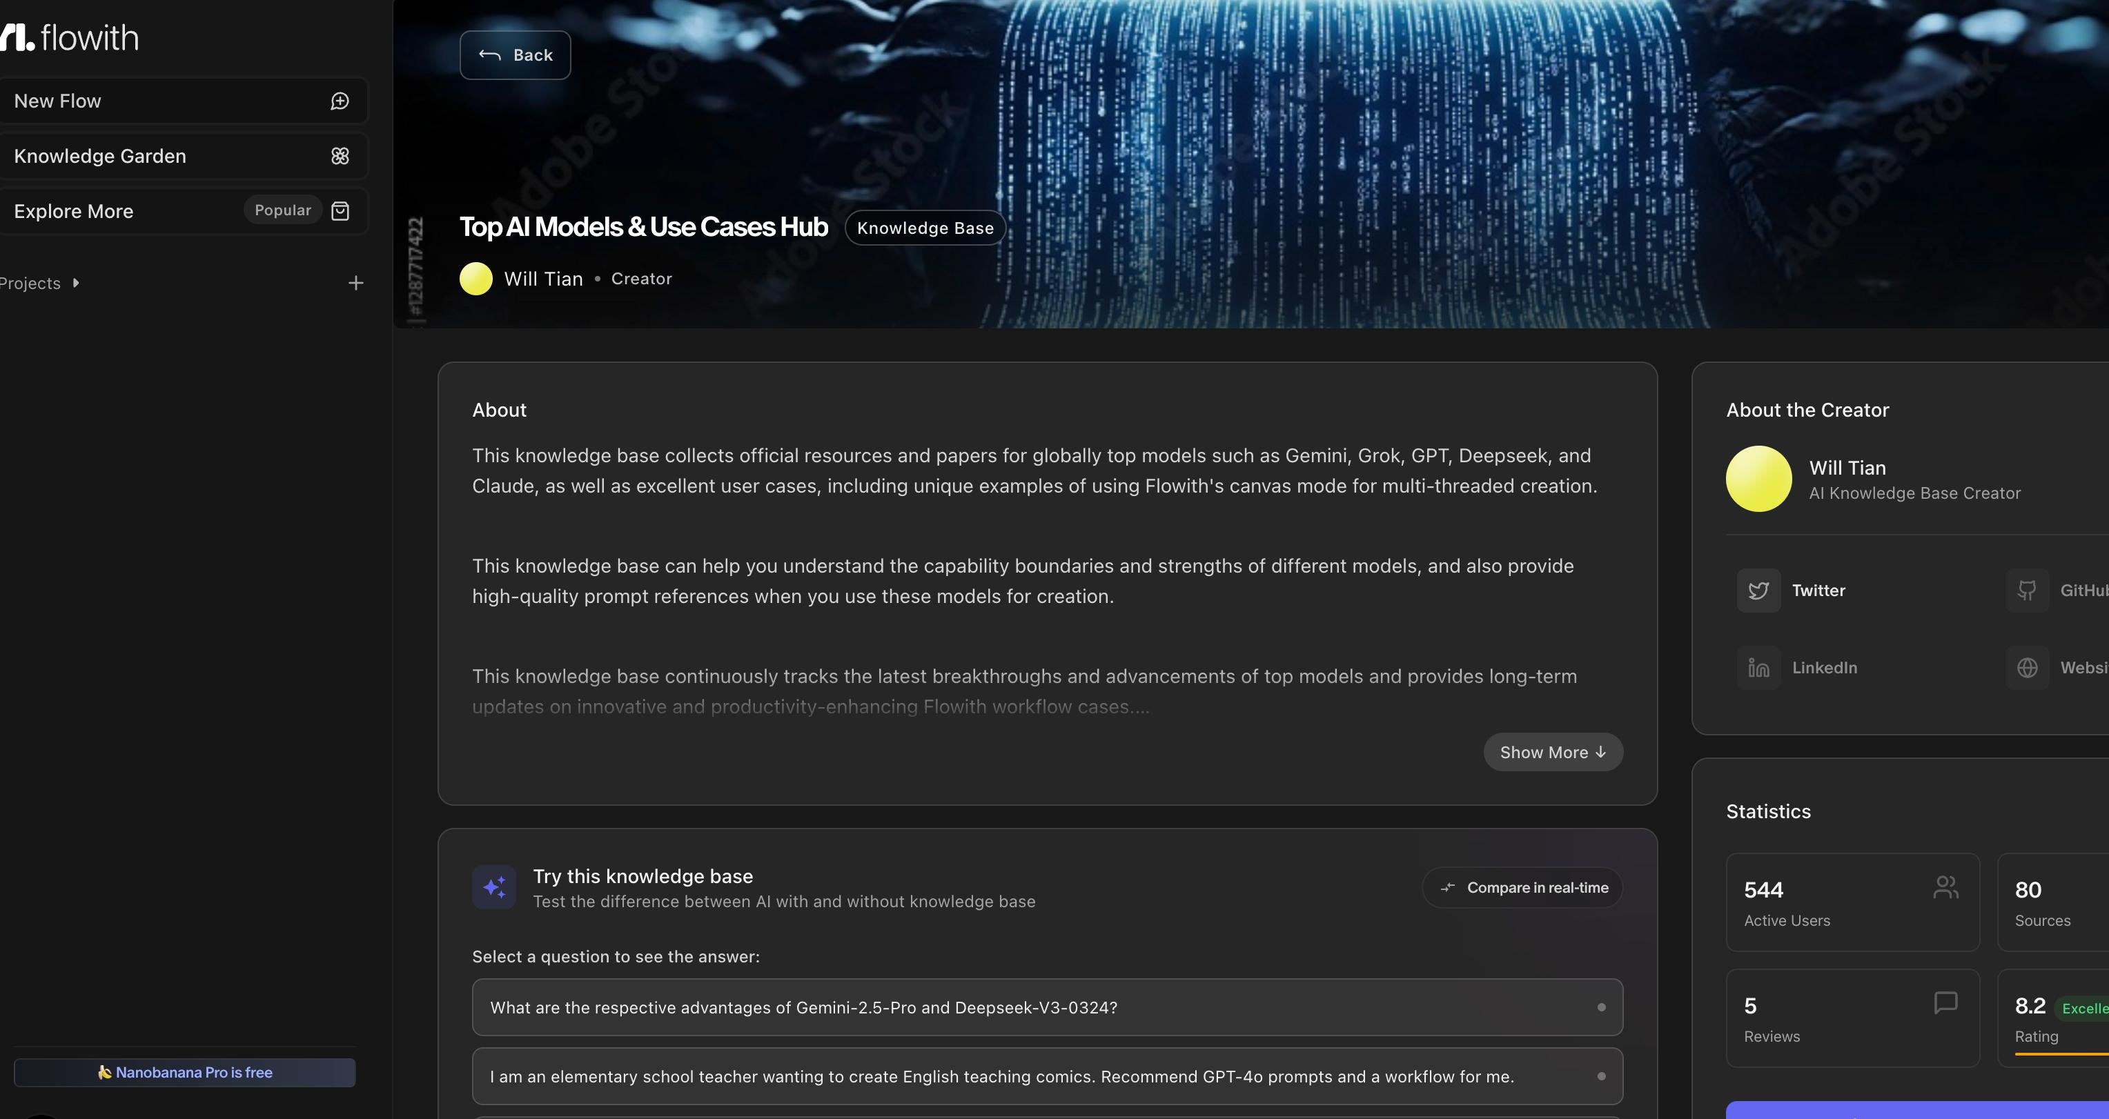Click the GitHub icon
Screen dimensions: 2109x1119
click(x=2027, y=590)
